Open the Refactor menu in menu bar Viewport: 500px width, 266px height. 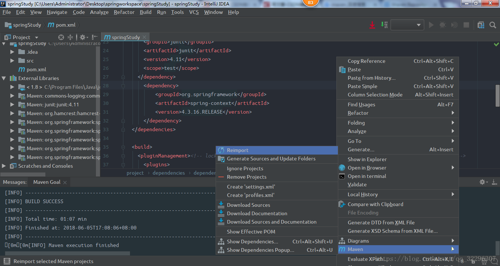[x=124, y=12]
